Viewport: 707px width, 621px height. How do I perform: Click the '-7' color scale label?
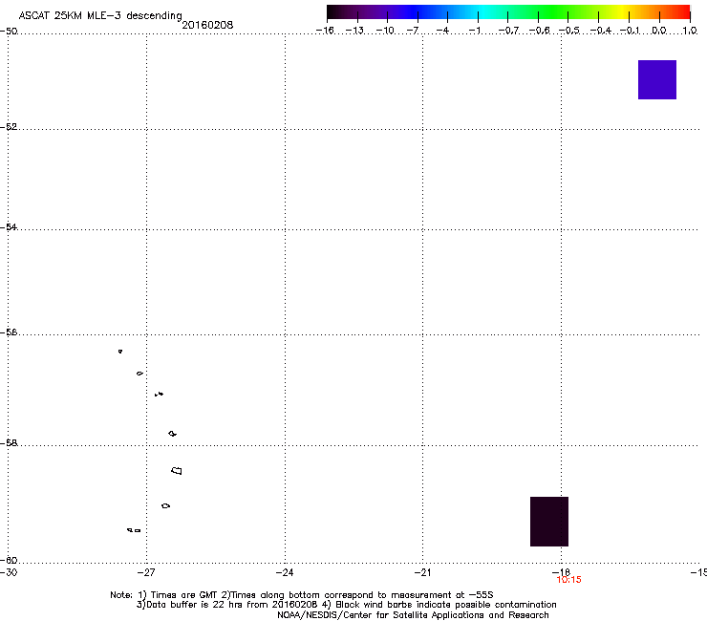tap(413, 31)
